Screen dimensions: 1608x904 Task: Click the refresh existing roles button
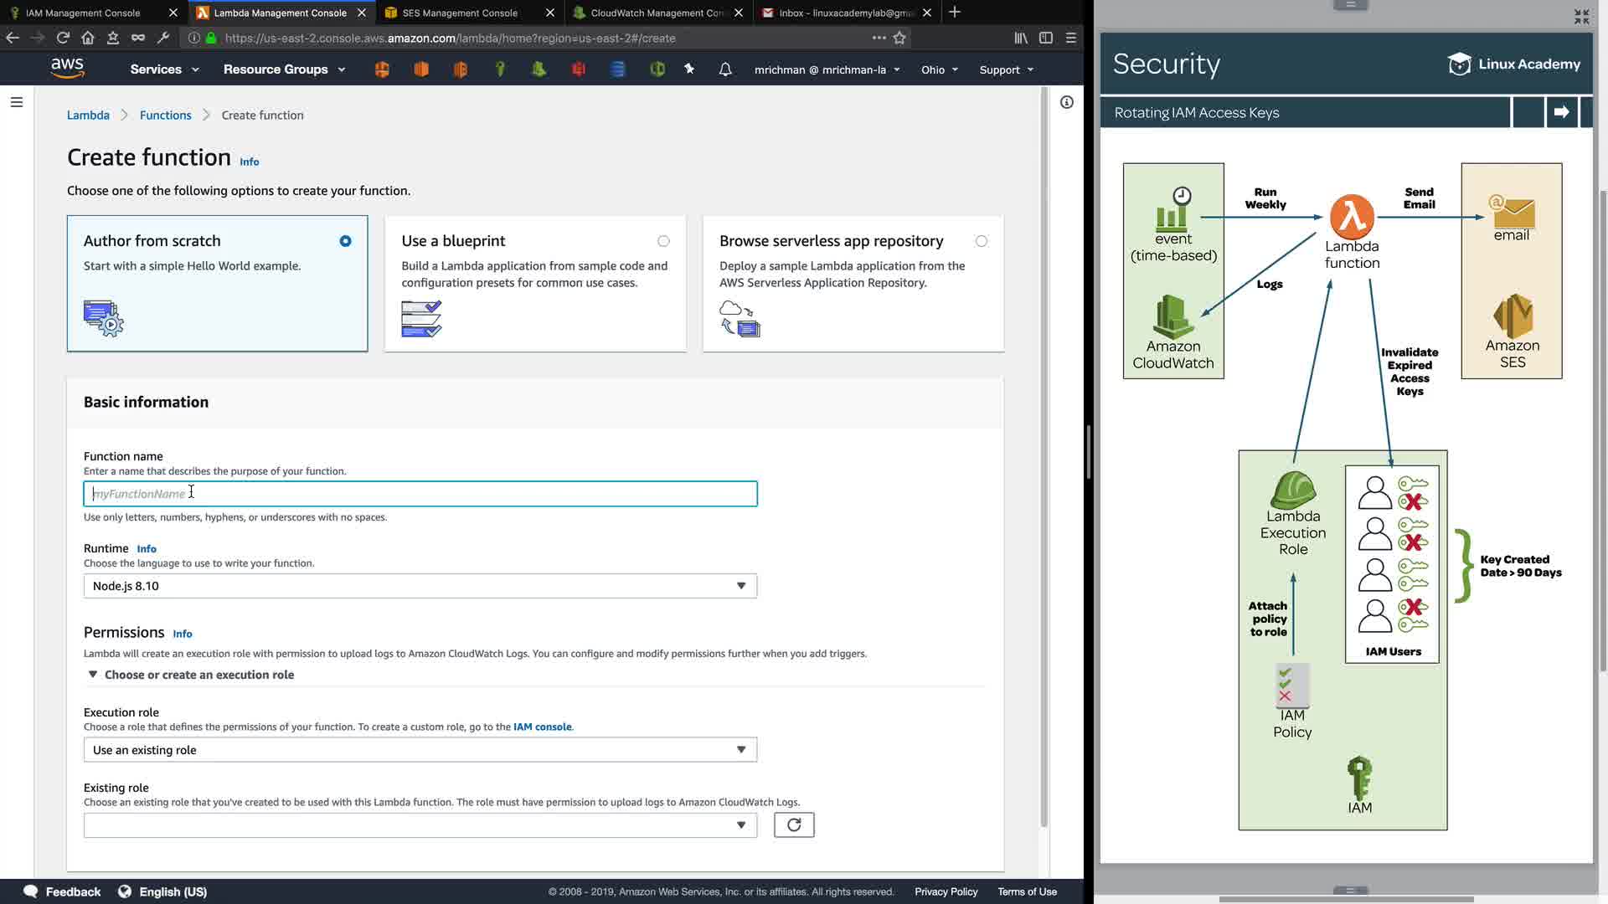(x=793, y=825)
